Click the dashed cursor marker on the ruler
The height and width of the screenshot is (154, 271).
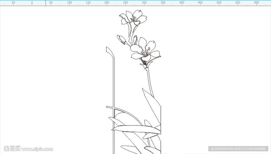click(46, 3)
